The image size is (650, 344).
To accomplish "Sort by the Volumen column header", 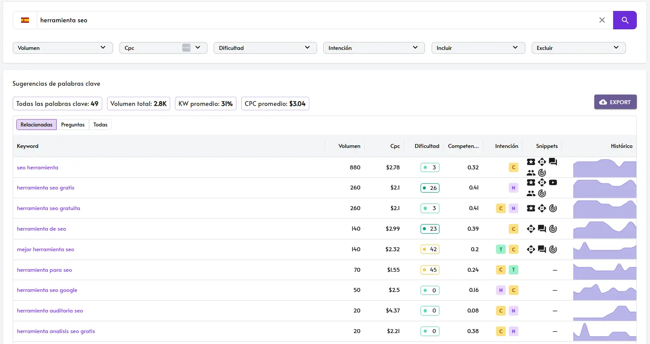I will pos(349,146).
